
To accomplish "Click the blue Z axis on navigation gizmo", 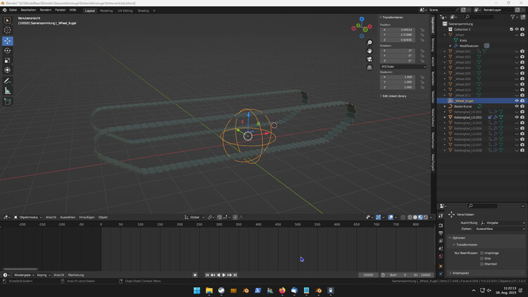I will click(362, 19).
